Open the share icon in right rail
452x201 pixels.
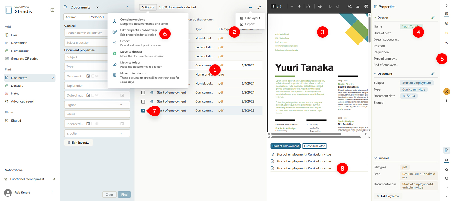(447, 43)
